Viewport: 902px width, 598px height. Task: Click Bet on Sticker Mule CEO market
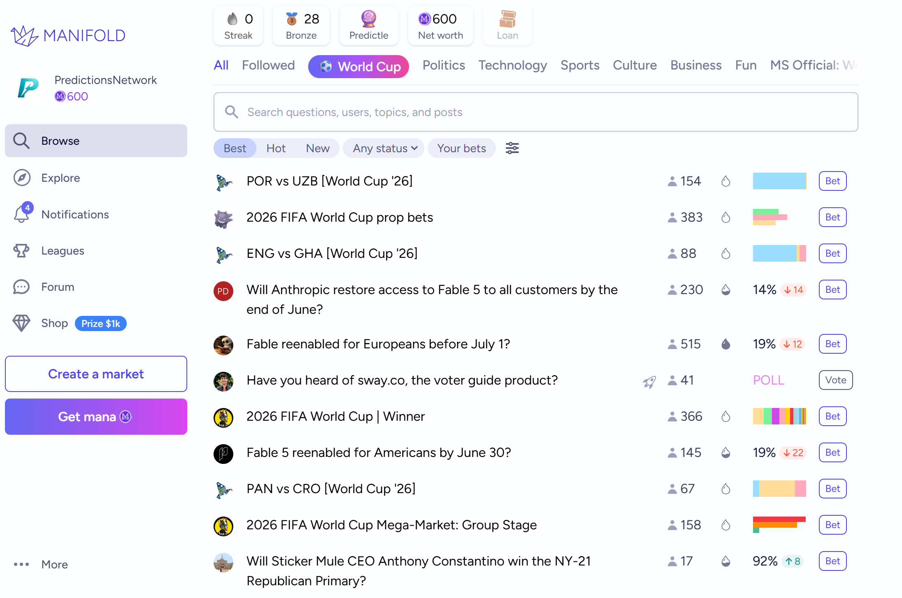(832, 561)
